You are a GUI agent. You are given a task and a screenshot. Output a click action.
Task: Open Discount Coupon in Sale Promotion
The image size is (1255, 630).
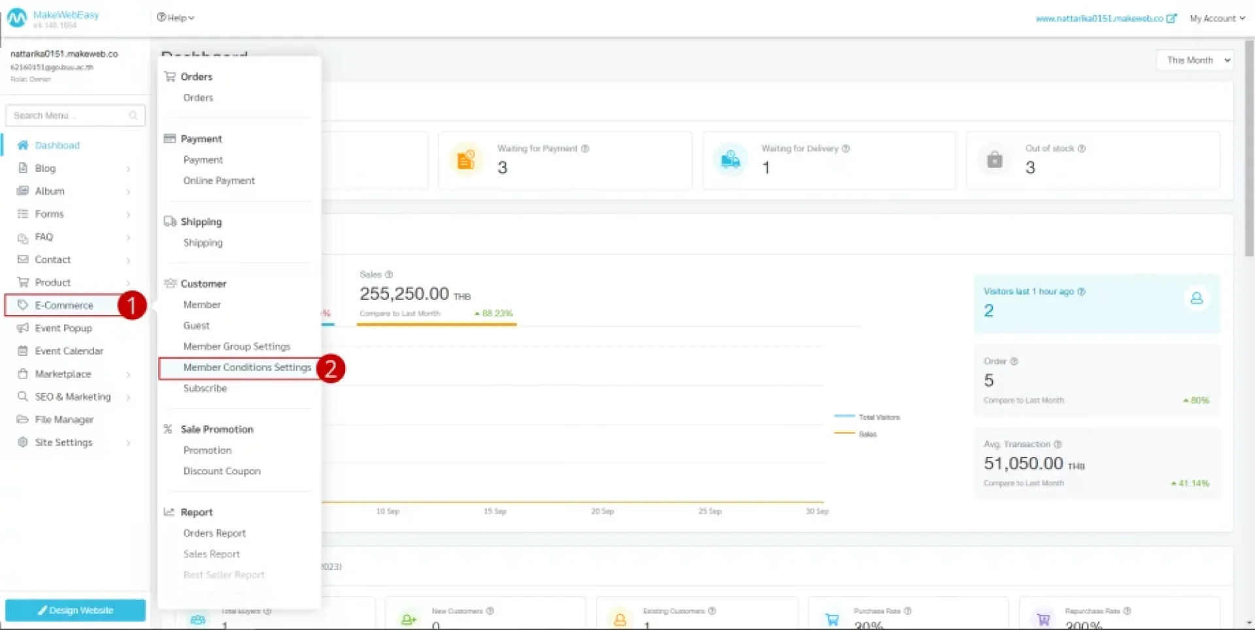pos(222,471)
